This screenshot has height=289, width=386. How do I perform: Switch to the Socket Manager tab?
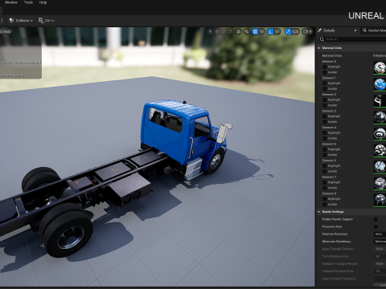coord(374,31)
